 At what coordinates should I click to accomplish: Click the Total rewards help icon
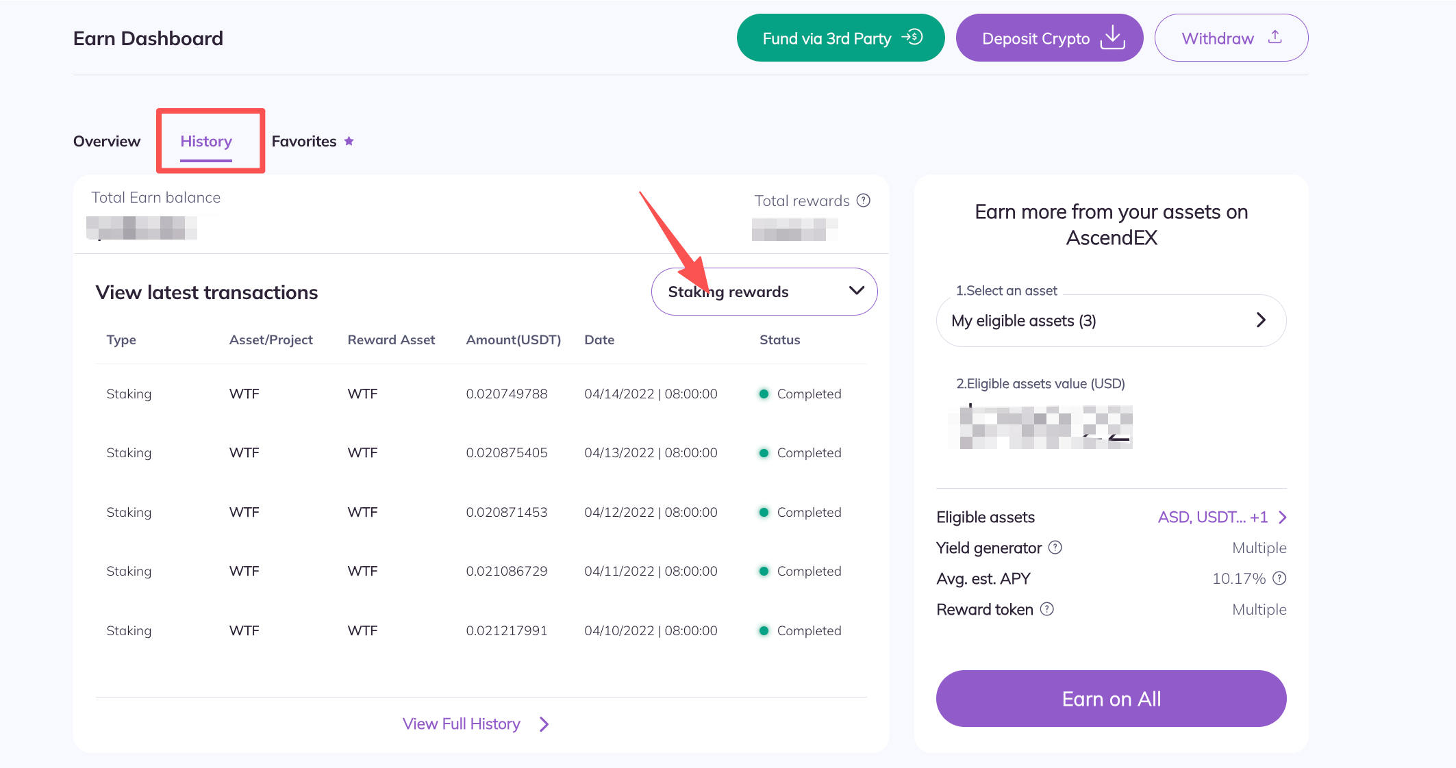pyautogui.click(x=864, y=201)
